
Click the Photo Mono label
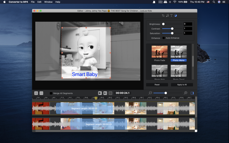coord(179,60)
